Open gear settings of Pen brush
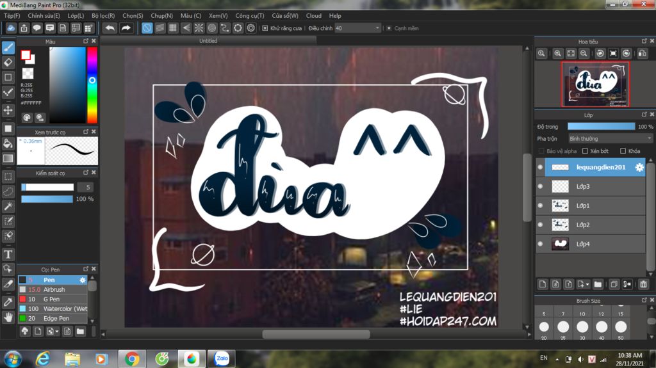Screen dimensions: 656x368 coord(83,280)
